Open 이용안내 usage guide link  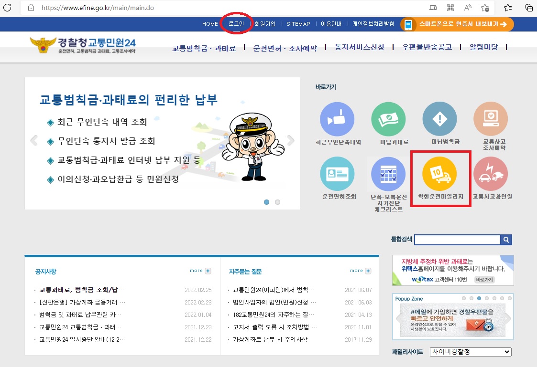pyautogui.click(x=331, y=24)
